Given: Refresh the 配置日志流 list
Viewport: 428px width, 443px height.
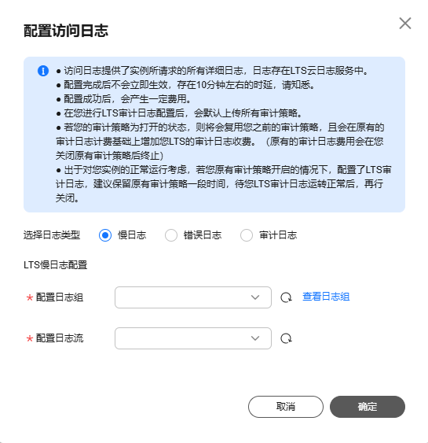Looking at the screenshot, I should (x=286, y=338).
